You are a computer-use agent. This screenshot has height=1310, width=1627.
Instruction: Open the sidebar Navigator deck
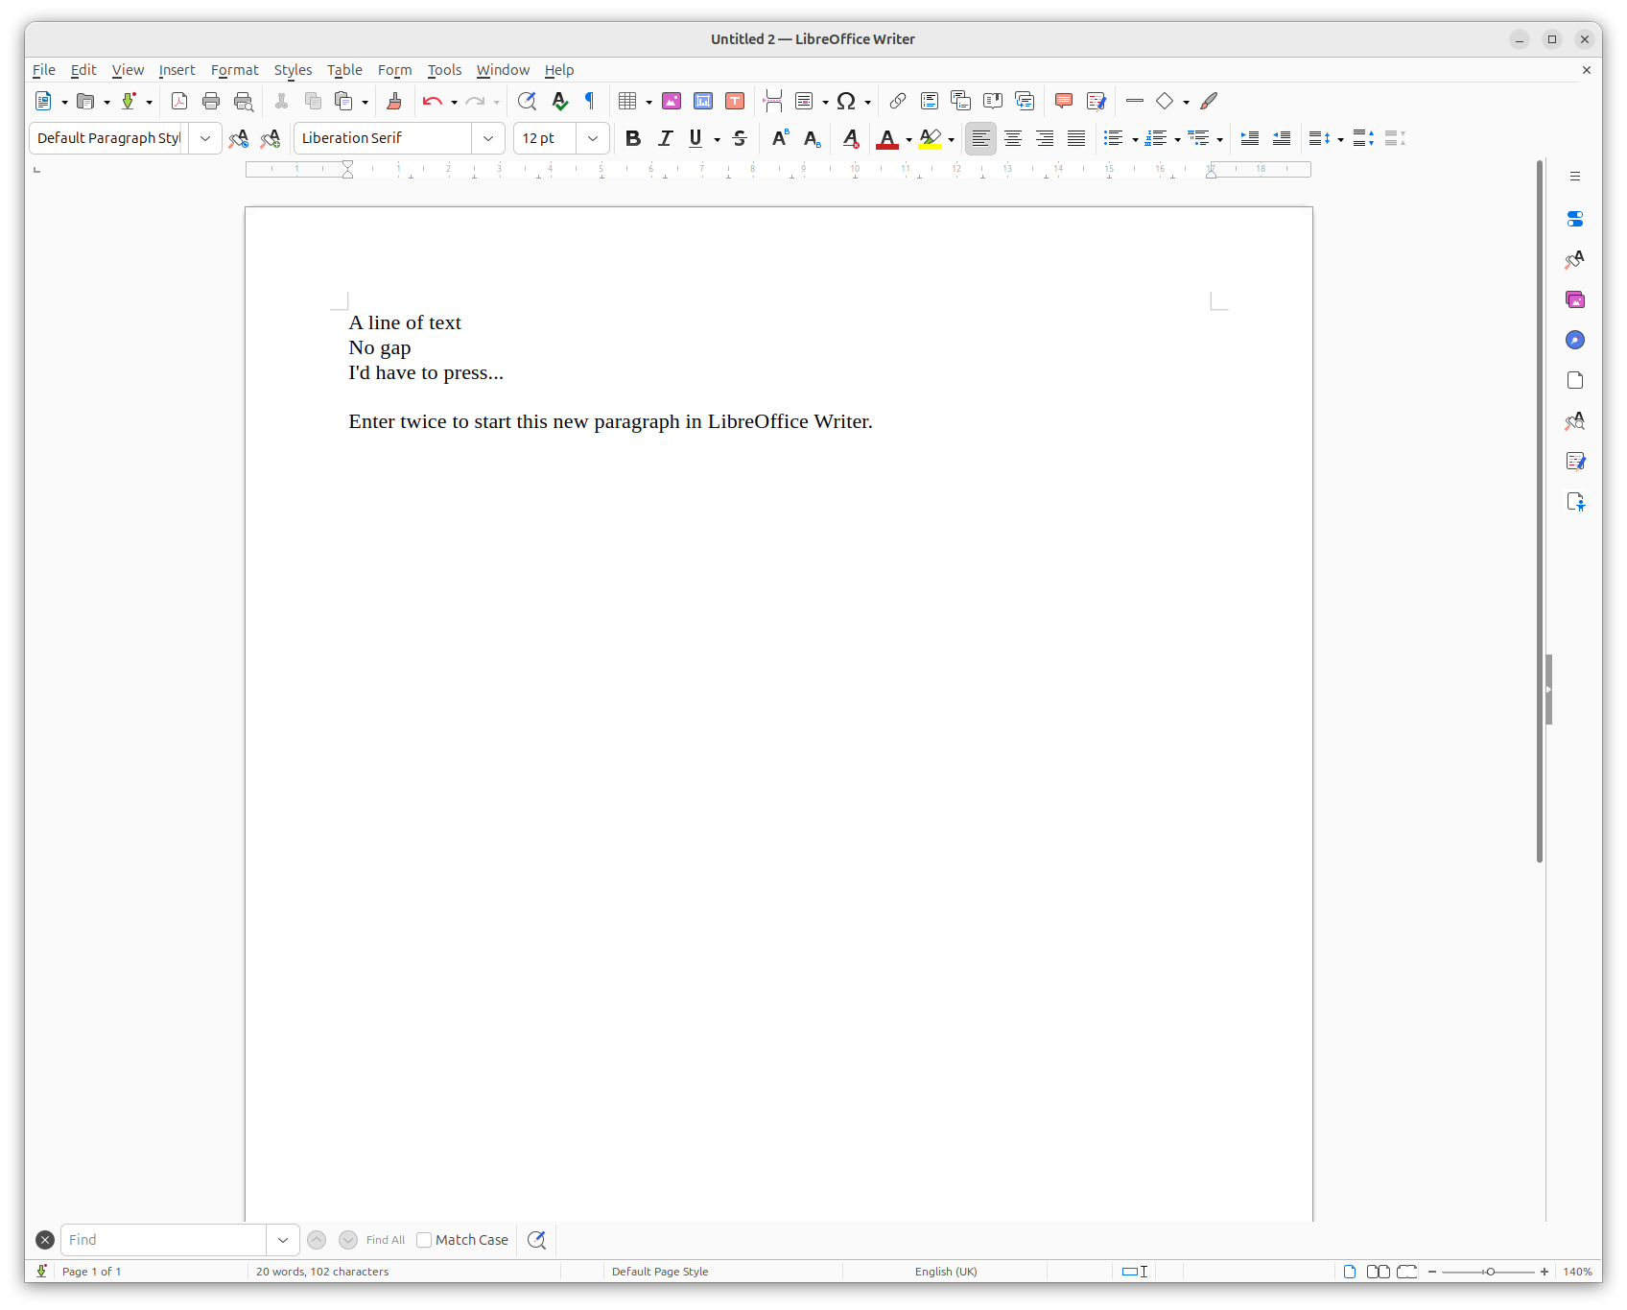[1575, 340]
